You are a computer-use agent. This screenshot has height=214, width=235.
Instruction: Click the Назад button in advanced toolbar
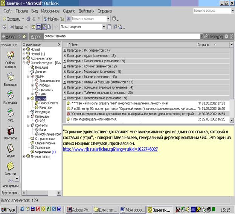click(17, 27)
